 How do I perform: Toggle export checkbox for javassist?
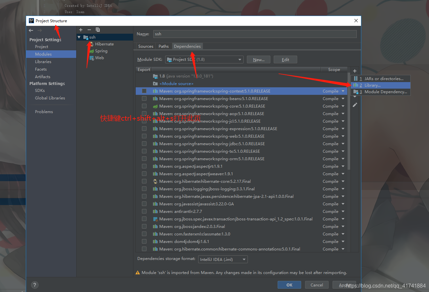pos(144,204)
